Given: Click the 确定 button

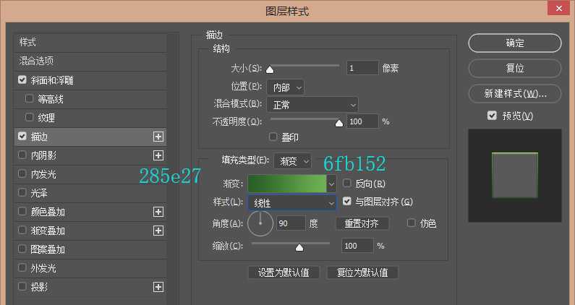Looking at the screenshot, I should (514, 43).
